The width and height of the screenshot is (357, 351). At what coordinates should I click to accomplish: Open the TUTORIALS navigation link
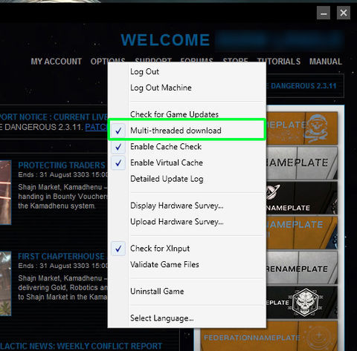(279, 62)
